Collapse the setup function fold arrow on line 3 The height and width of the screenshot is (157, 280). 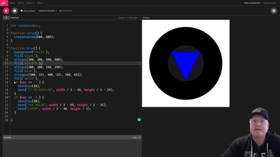pos(9,33)
